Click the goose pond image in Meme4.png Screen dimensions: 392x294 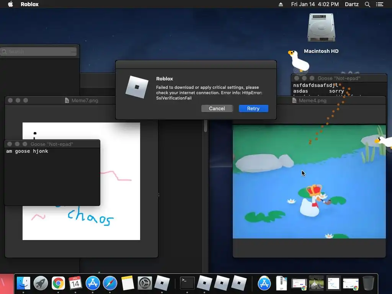309,181
